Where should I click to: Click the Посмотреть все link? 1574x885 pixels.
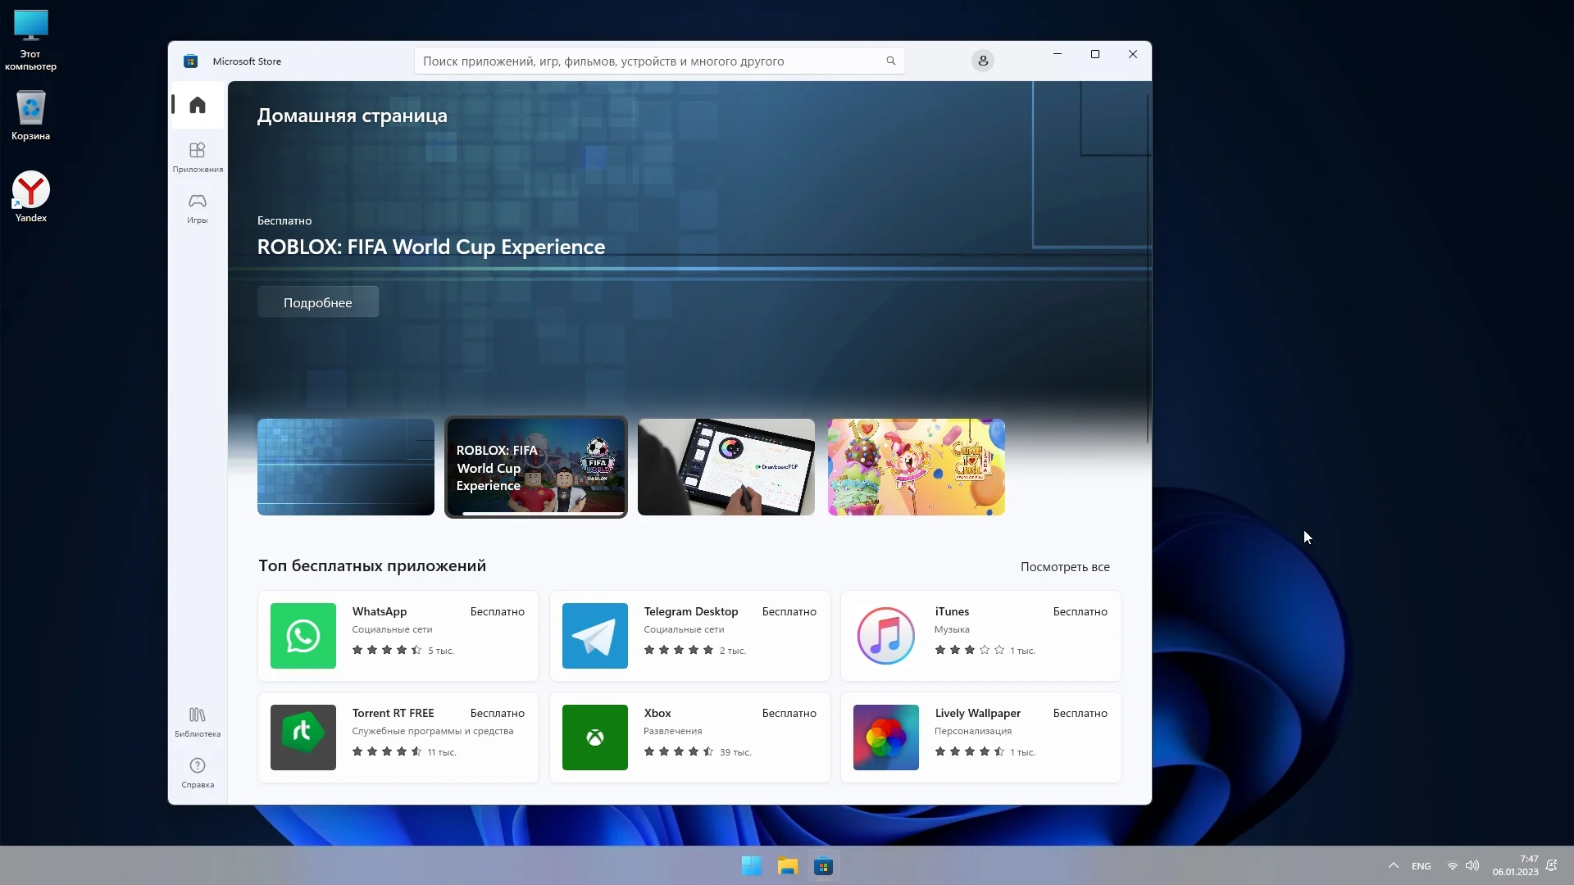coord(1064,567)
